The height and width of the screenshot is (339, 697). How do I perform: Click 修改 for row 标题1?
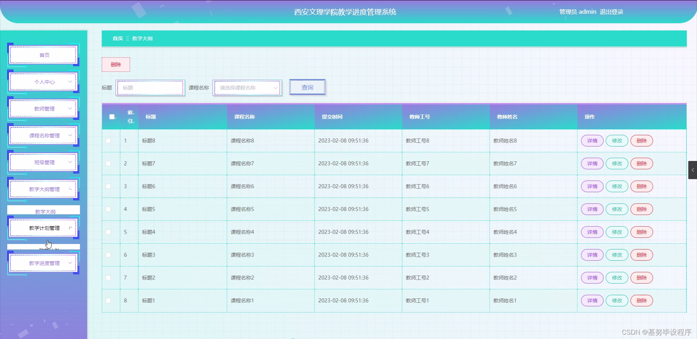(x=617, y=301)
